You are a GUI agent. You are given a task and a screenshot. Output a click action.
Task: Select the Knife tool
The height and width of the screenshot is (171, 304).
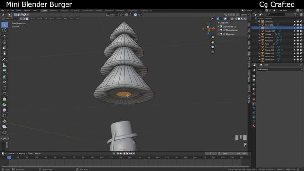[4, 94]
